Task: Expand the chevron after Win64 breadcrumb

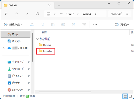Action: pyautogui.click(x=96, y=14)
